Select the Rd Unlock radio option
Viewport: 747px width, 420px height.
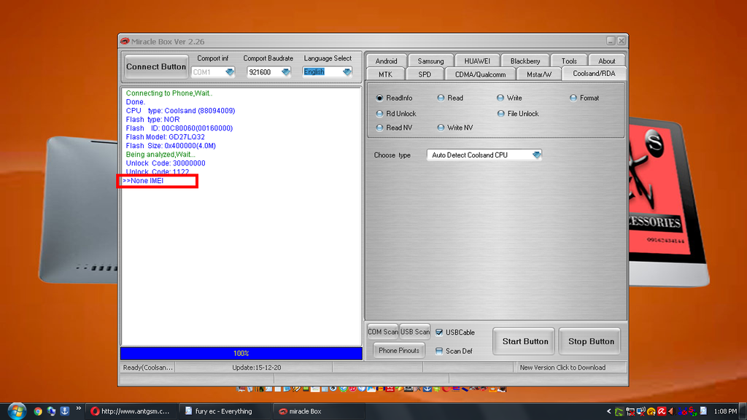coord(379,114)
